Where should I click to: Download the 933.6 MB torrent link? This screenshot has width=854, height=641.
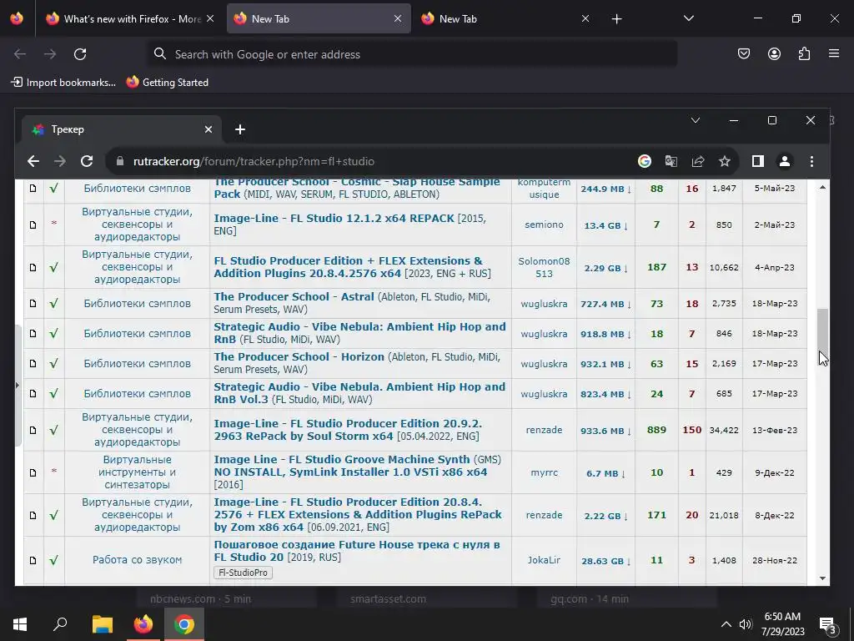(x=605, y=431)
